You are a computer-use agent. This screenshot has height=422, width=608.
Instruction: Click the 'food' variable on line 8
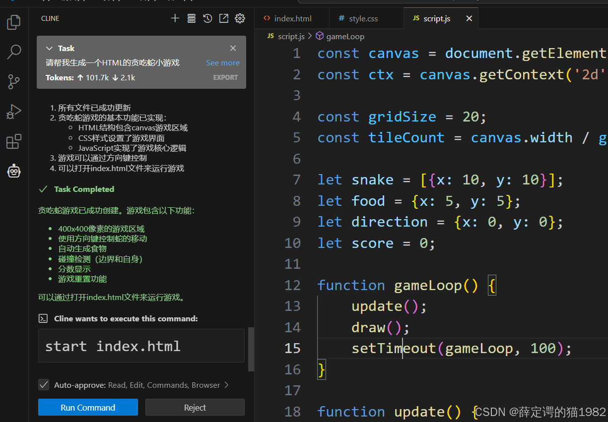[368, 201]
